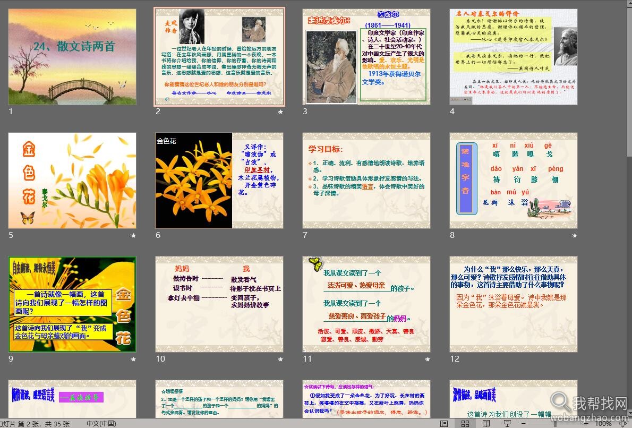Viewport: 632px width, 428px height.
Task: Select slide 12 为什么“我”那么快乐 thumbnail
Action: point(514,304)
